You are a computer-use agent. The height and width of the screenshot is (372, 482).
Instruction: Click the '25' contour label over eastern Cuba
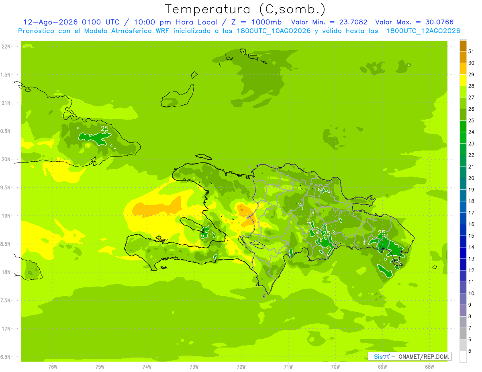[105, 128]
